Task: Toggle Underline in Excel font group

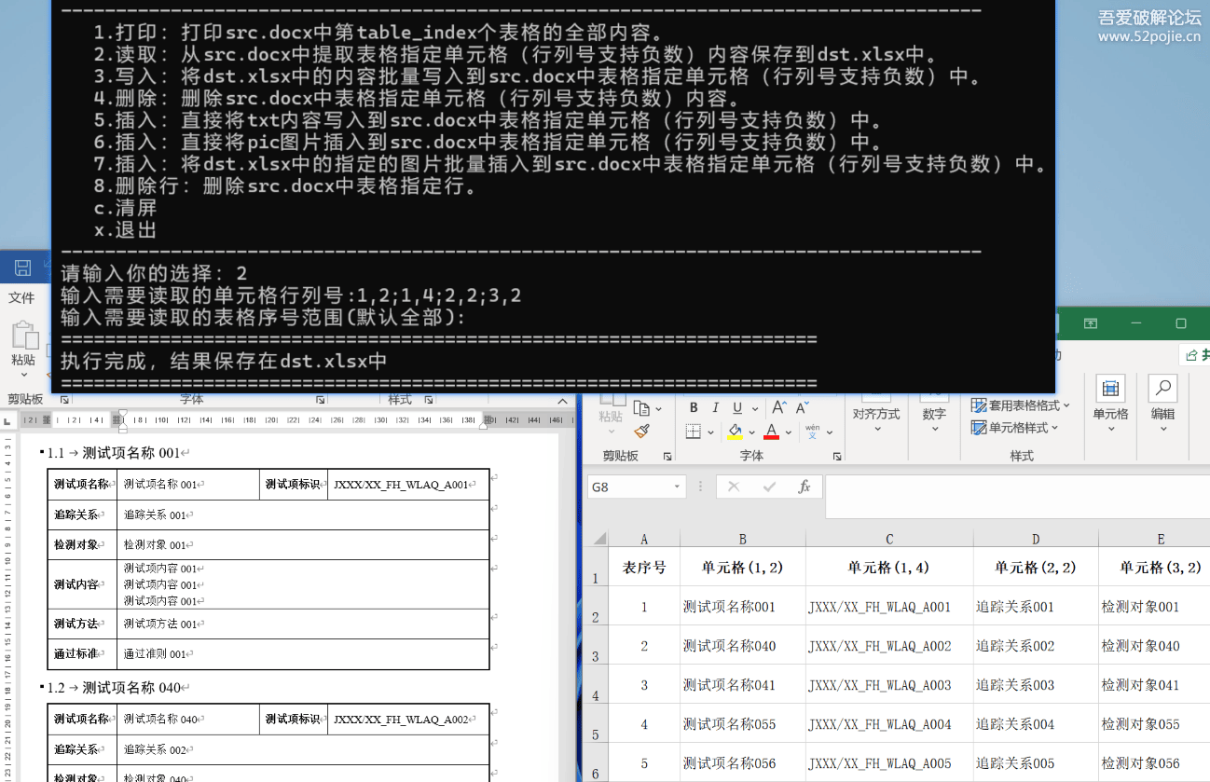Action: point(737,407)
